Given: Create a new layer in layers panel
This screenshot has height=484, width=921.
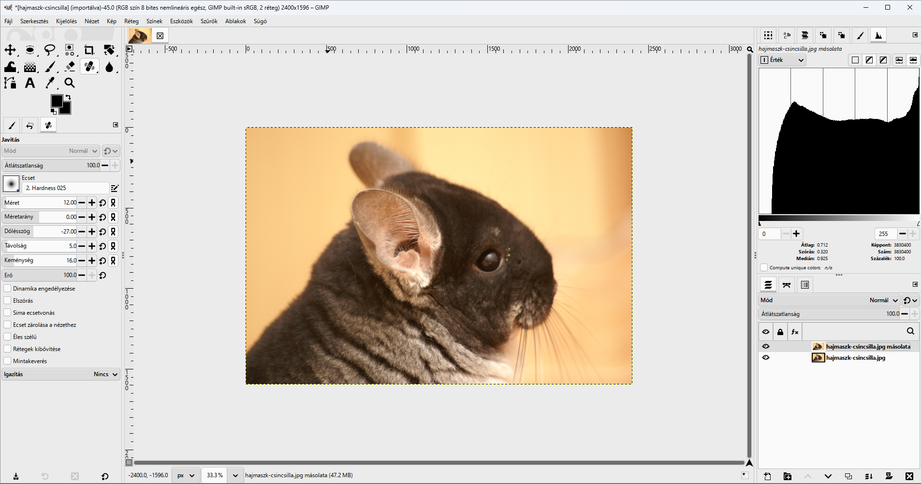Looking at the screenshot, I should pos(767,476).
